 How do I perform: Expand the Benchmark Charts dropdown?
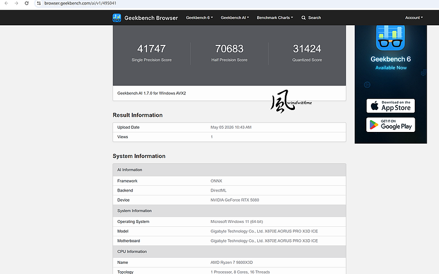tap(275, 17)
